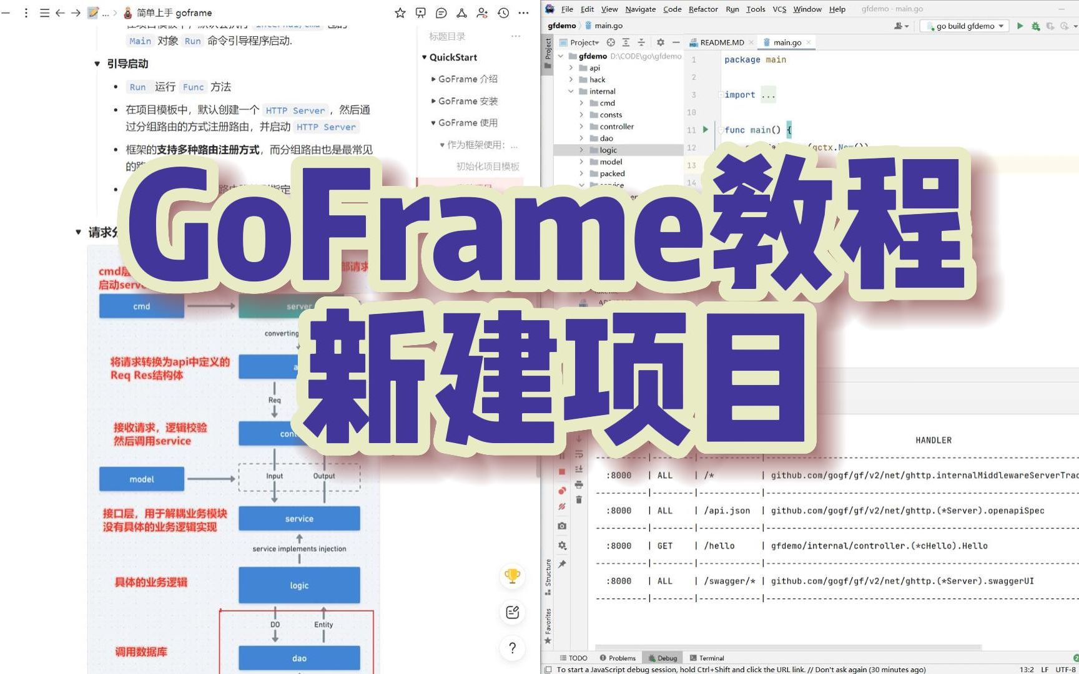Expand the api folder in project tree
Screen dimensions: 1079x674
click(571, 67)
